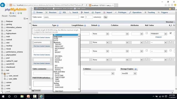This screenshot has width=177, height=99.
Task: Open the Insert tab
Action: coord(85,12)
